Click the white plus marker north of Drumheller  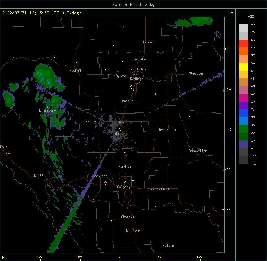point(190,116)
